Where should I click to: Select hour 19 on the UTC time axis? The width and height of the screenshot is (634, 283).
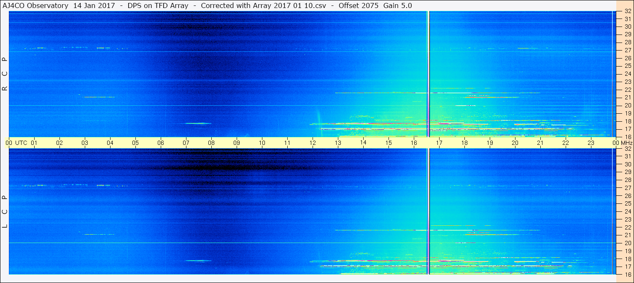coord(490,143)
